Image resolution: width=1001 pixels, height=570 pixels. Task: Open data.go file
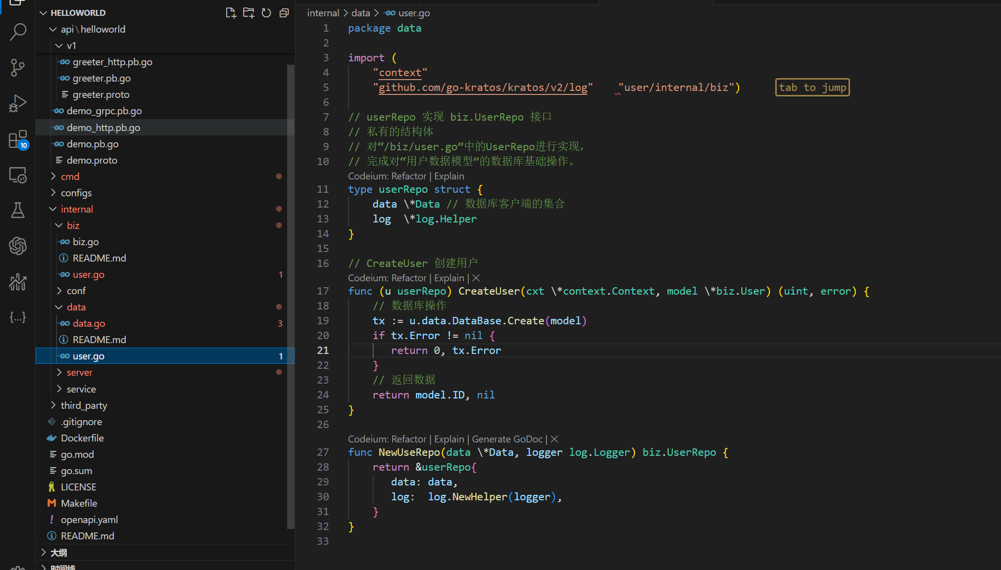tap(165, 323)
